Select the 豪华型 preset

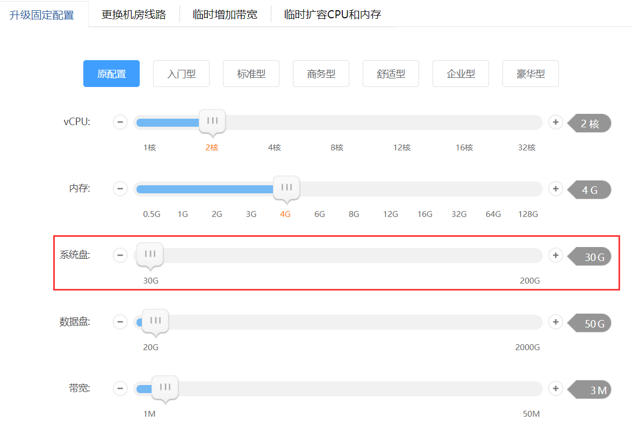click(530, 74)
